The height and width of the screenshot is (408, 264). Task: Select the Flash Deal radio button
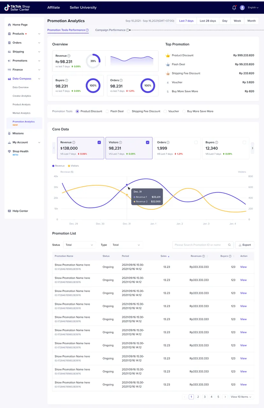[x=107, y=111]
